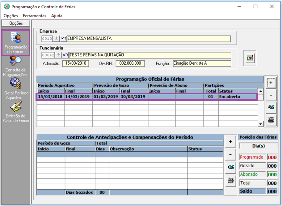Click the Dia(s) header in Posição das Férias

coord(259,146)
